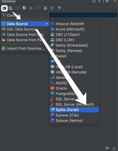The width and height of the screenshot is (118, 151).
Task: Choose Azure (Microsoft) driver
Action: [x=74, y=29]
